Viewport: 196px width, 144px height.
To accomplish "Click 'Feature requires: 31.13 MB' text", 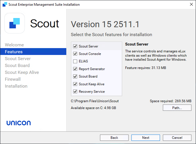I will tap(146, 68).
